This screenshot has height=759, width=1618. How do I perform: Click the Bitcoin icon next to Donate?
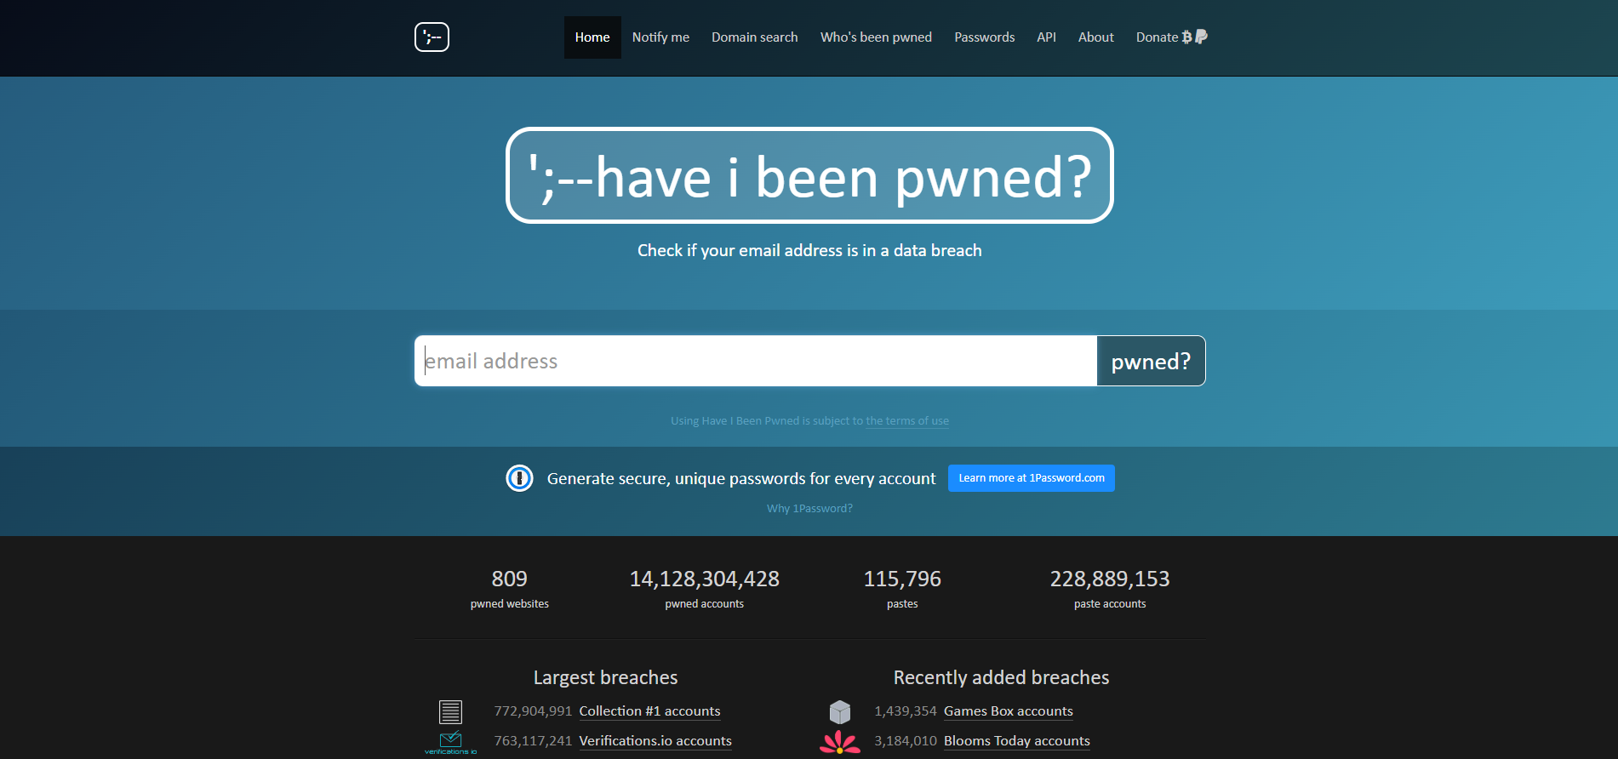coord(1186,37)
